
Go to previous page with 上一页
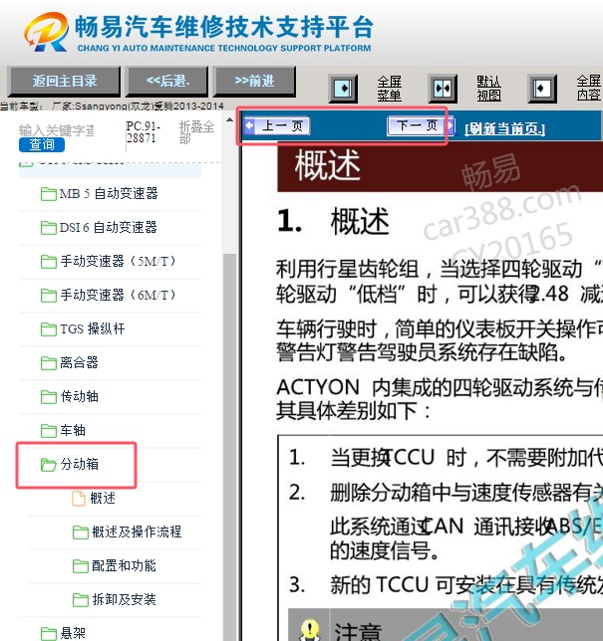click(277, 125)
